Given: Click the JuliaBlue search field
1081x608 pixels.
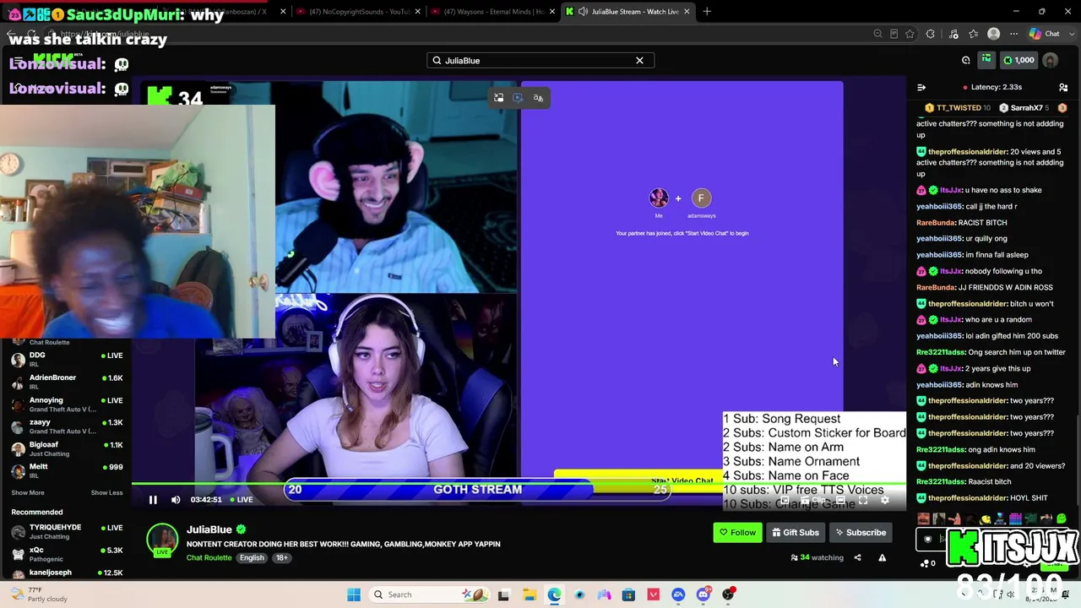Looking at the screenshot, I should pyautogui.click(x=540, y=61).
